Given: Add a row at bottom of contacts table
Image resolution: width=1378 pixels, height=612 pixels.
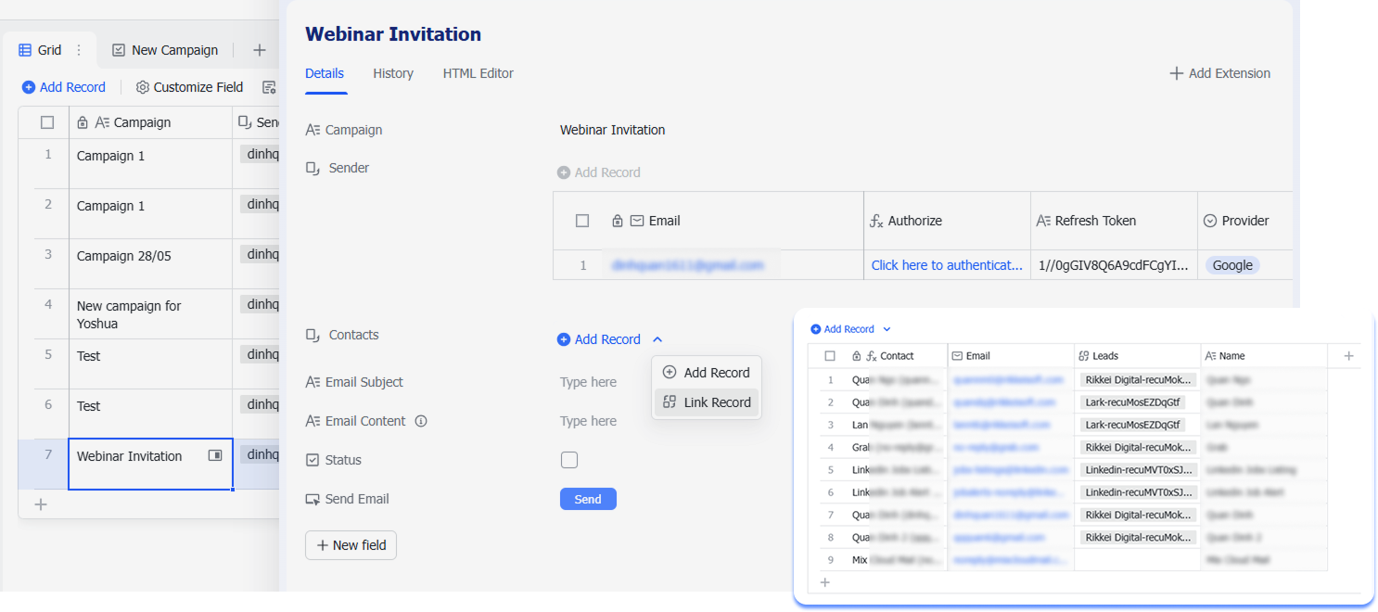Looking at the screenshot, I should pyautogui.click(x=824, y=582).
